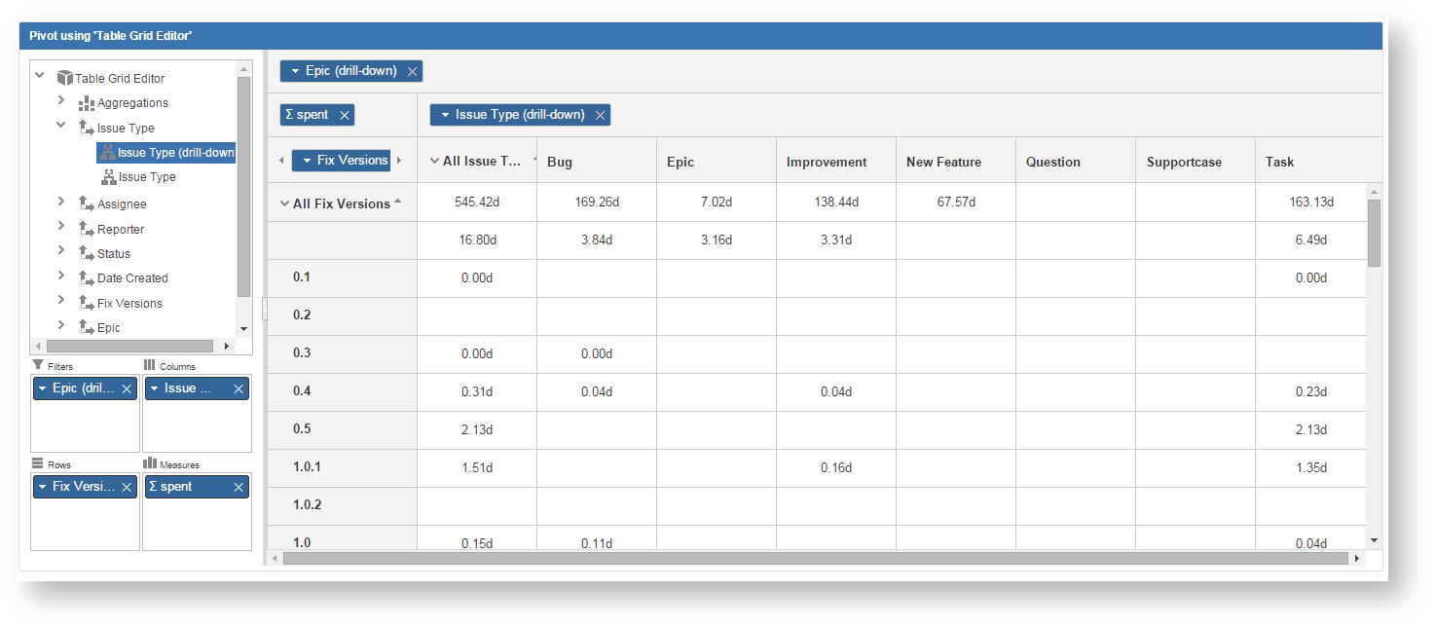
Task: Select the 545.42d total cell
Action: click(476, 203)
